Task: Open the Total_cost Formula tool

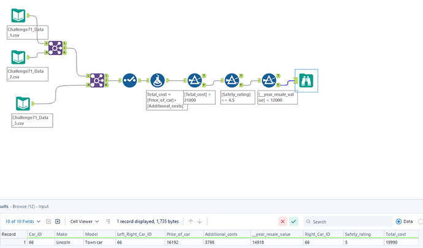Action: (158, 80)
